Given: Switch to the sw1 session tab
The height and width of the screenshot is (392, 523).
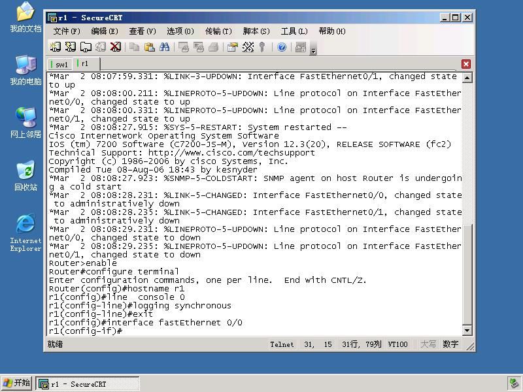Looking at the screenshot, I should point(59,64).
